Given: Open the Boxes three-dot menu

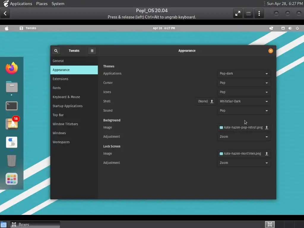Looking at the screenshot, I should (259, 14).
